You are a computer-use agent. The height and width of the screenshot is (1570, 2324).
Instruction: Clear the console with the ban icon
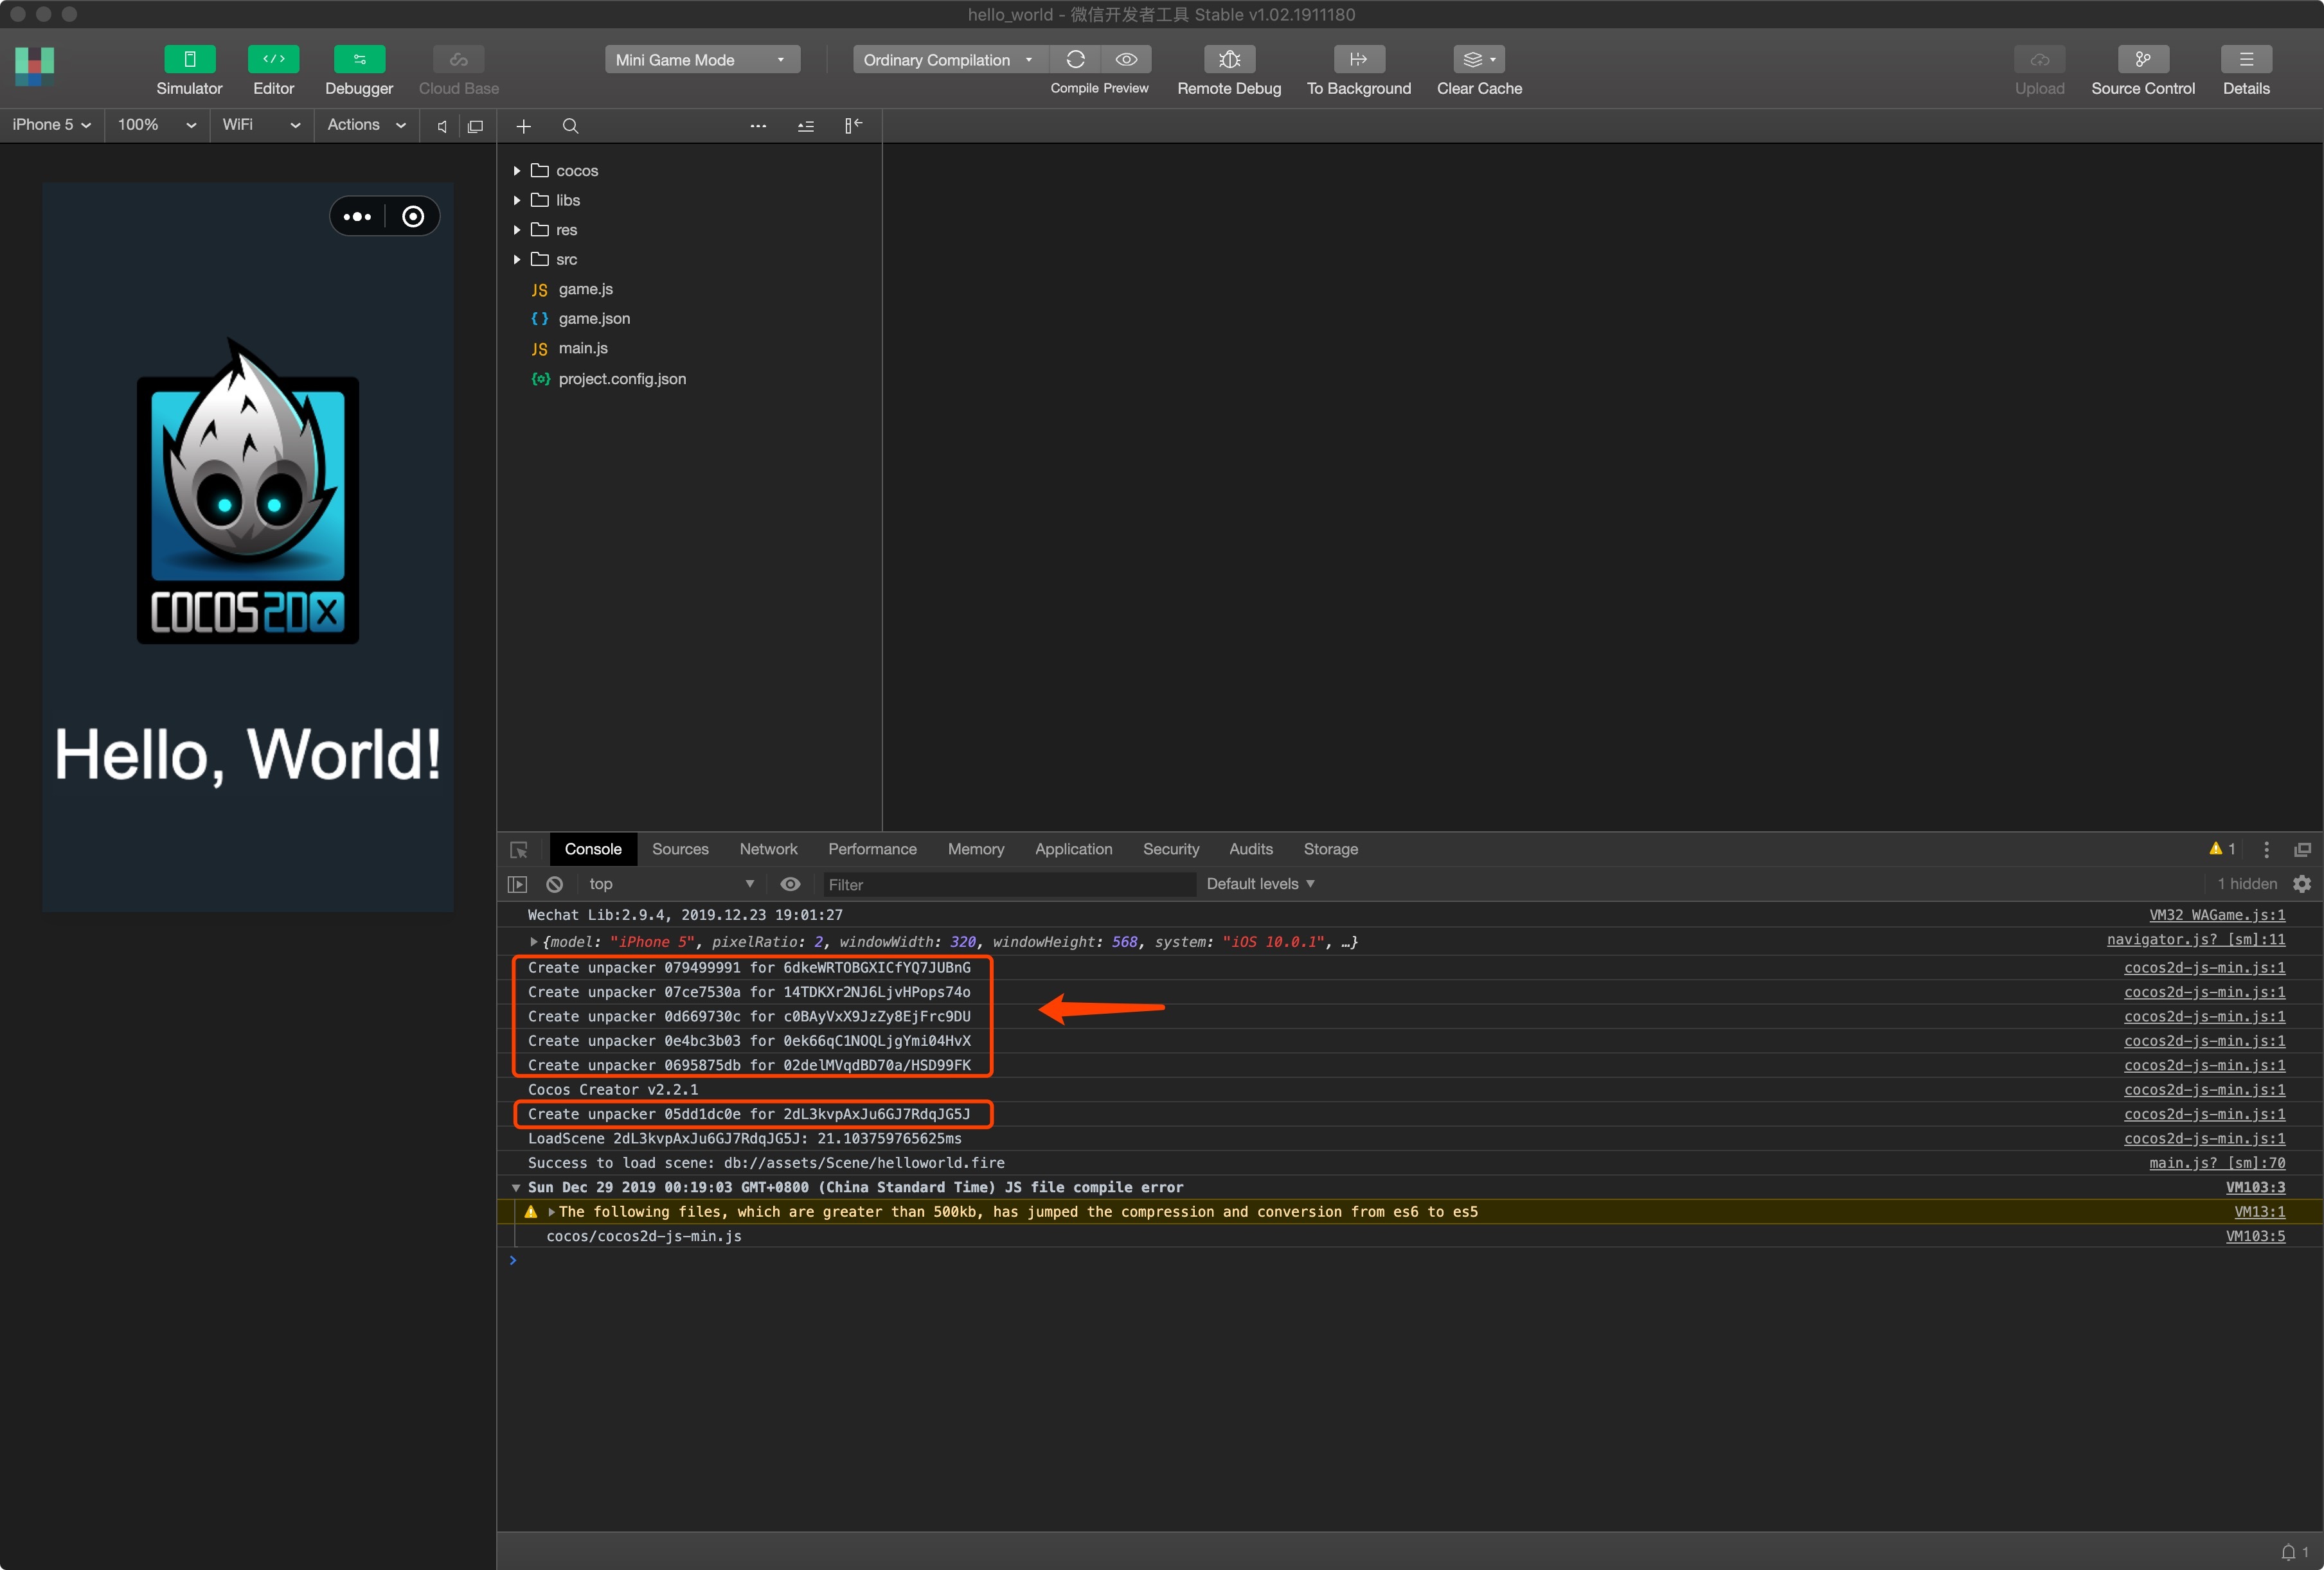554,883
